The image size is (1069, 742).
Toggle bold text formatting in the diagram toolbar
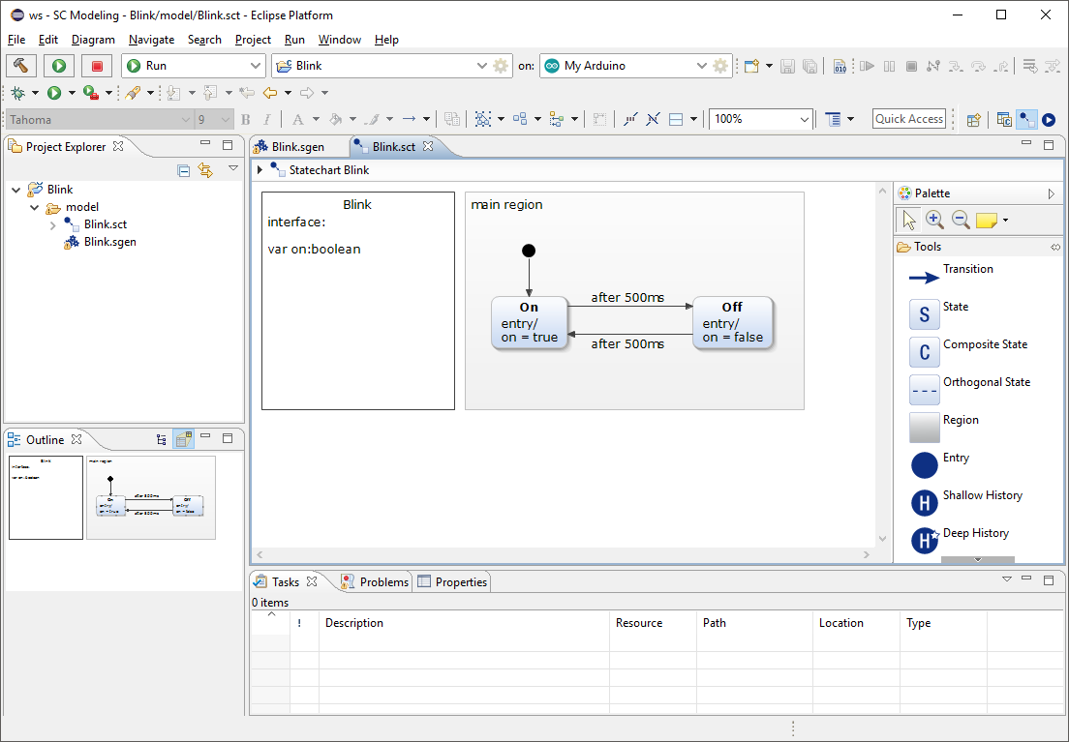tap(245, 118)
